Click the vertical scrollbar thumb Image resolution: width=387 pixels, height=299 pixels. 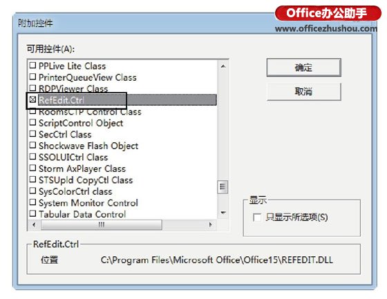point(223,187)
